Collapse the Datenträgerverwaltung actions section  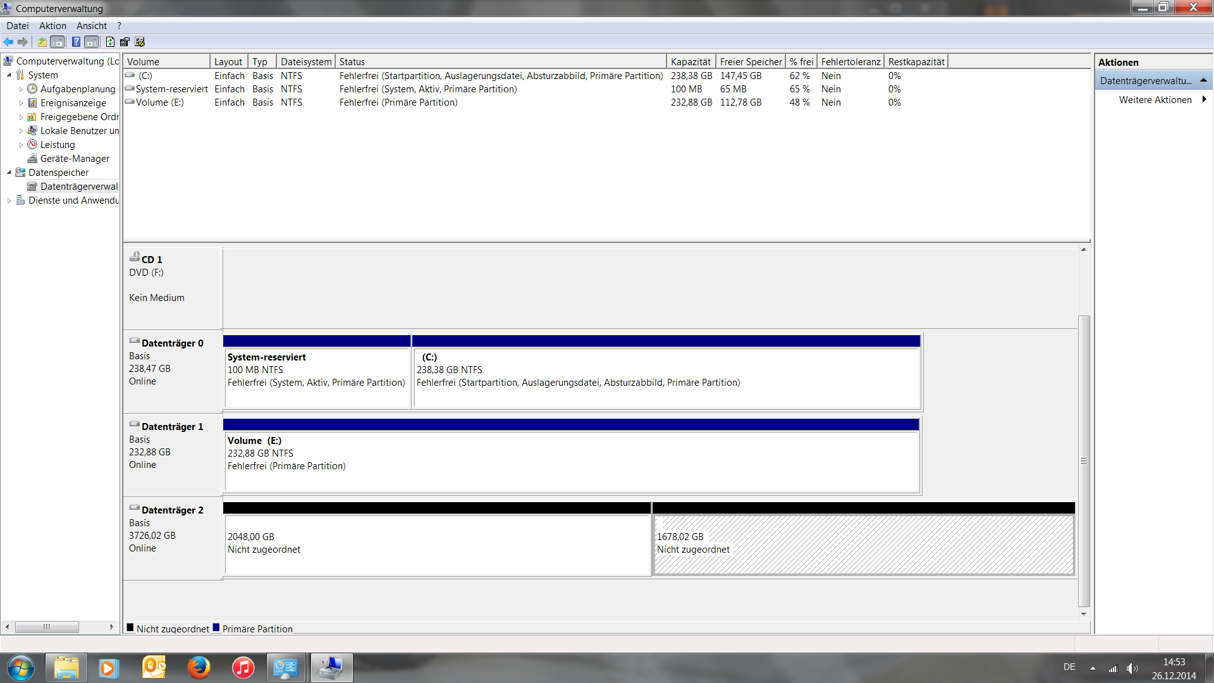pos(1203,80)
